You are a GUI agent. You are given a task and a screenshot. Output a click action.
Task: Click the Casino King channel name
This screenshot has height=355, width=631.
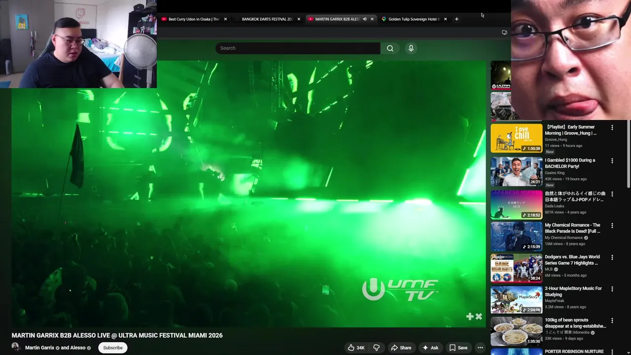555,173
